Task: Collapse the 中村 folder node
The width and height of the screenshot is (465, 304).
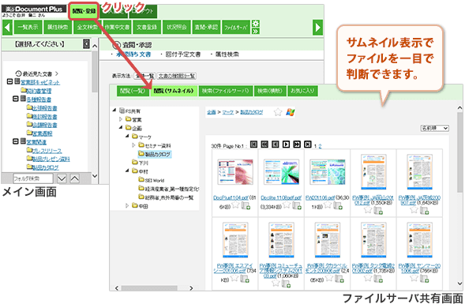Action: tap(127, 171)
